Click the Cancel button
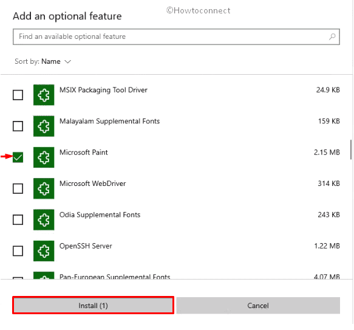This screenshot has height=330, width=354. coord(258,305)
